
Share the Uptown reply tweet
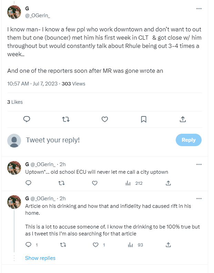[x=169, y=183]
